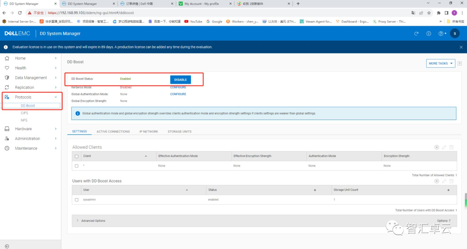The height and width of the screenshot is (249, 467).
Task: Collapse the sidebar with the bottom arrow icon
Action: (x=7, y=246)
